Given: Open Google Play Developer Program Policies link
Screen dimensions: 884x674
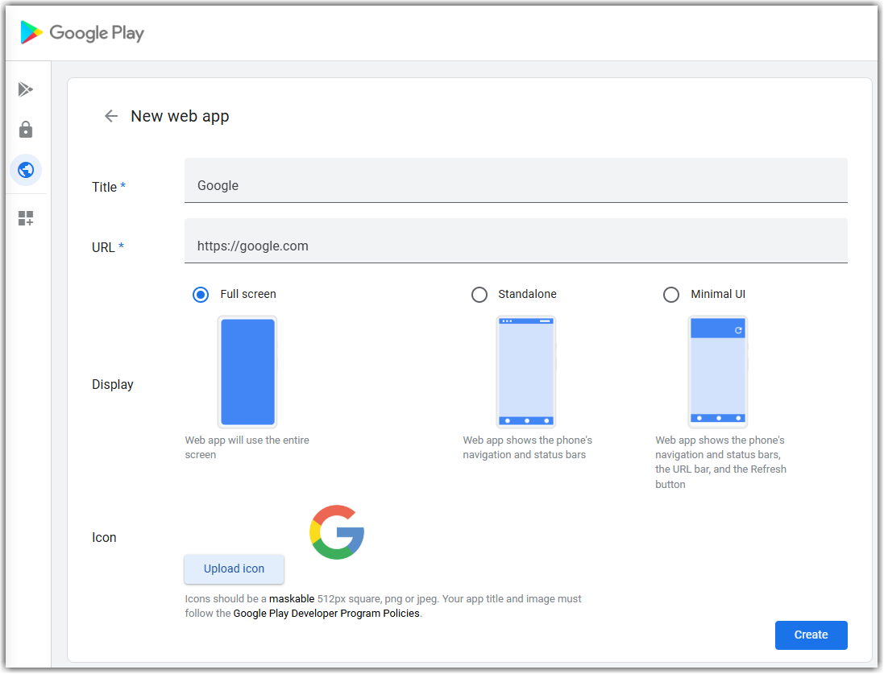Looking at the screenshot, I should 326,614.
